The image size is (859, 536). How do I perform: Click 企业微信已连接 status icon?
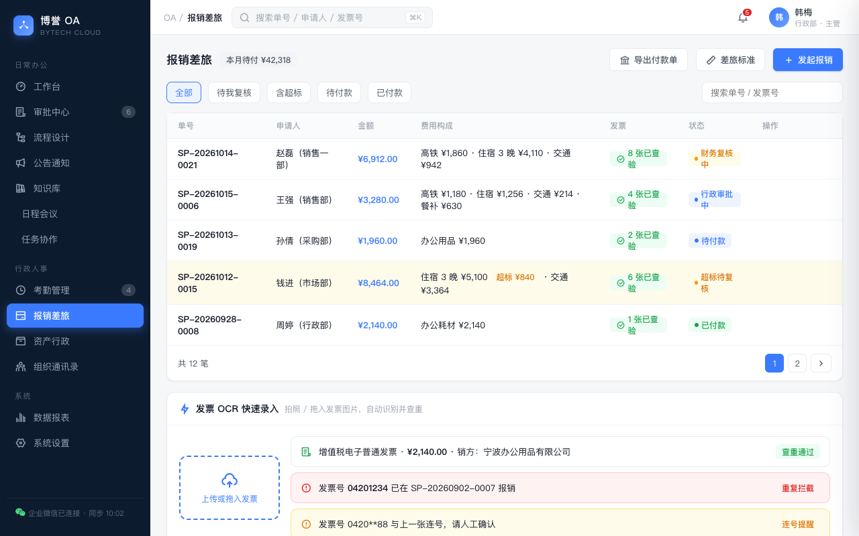coord(20,513)
